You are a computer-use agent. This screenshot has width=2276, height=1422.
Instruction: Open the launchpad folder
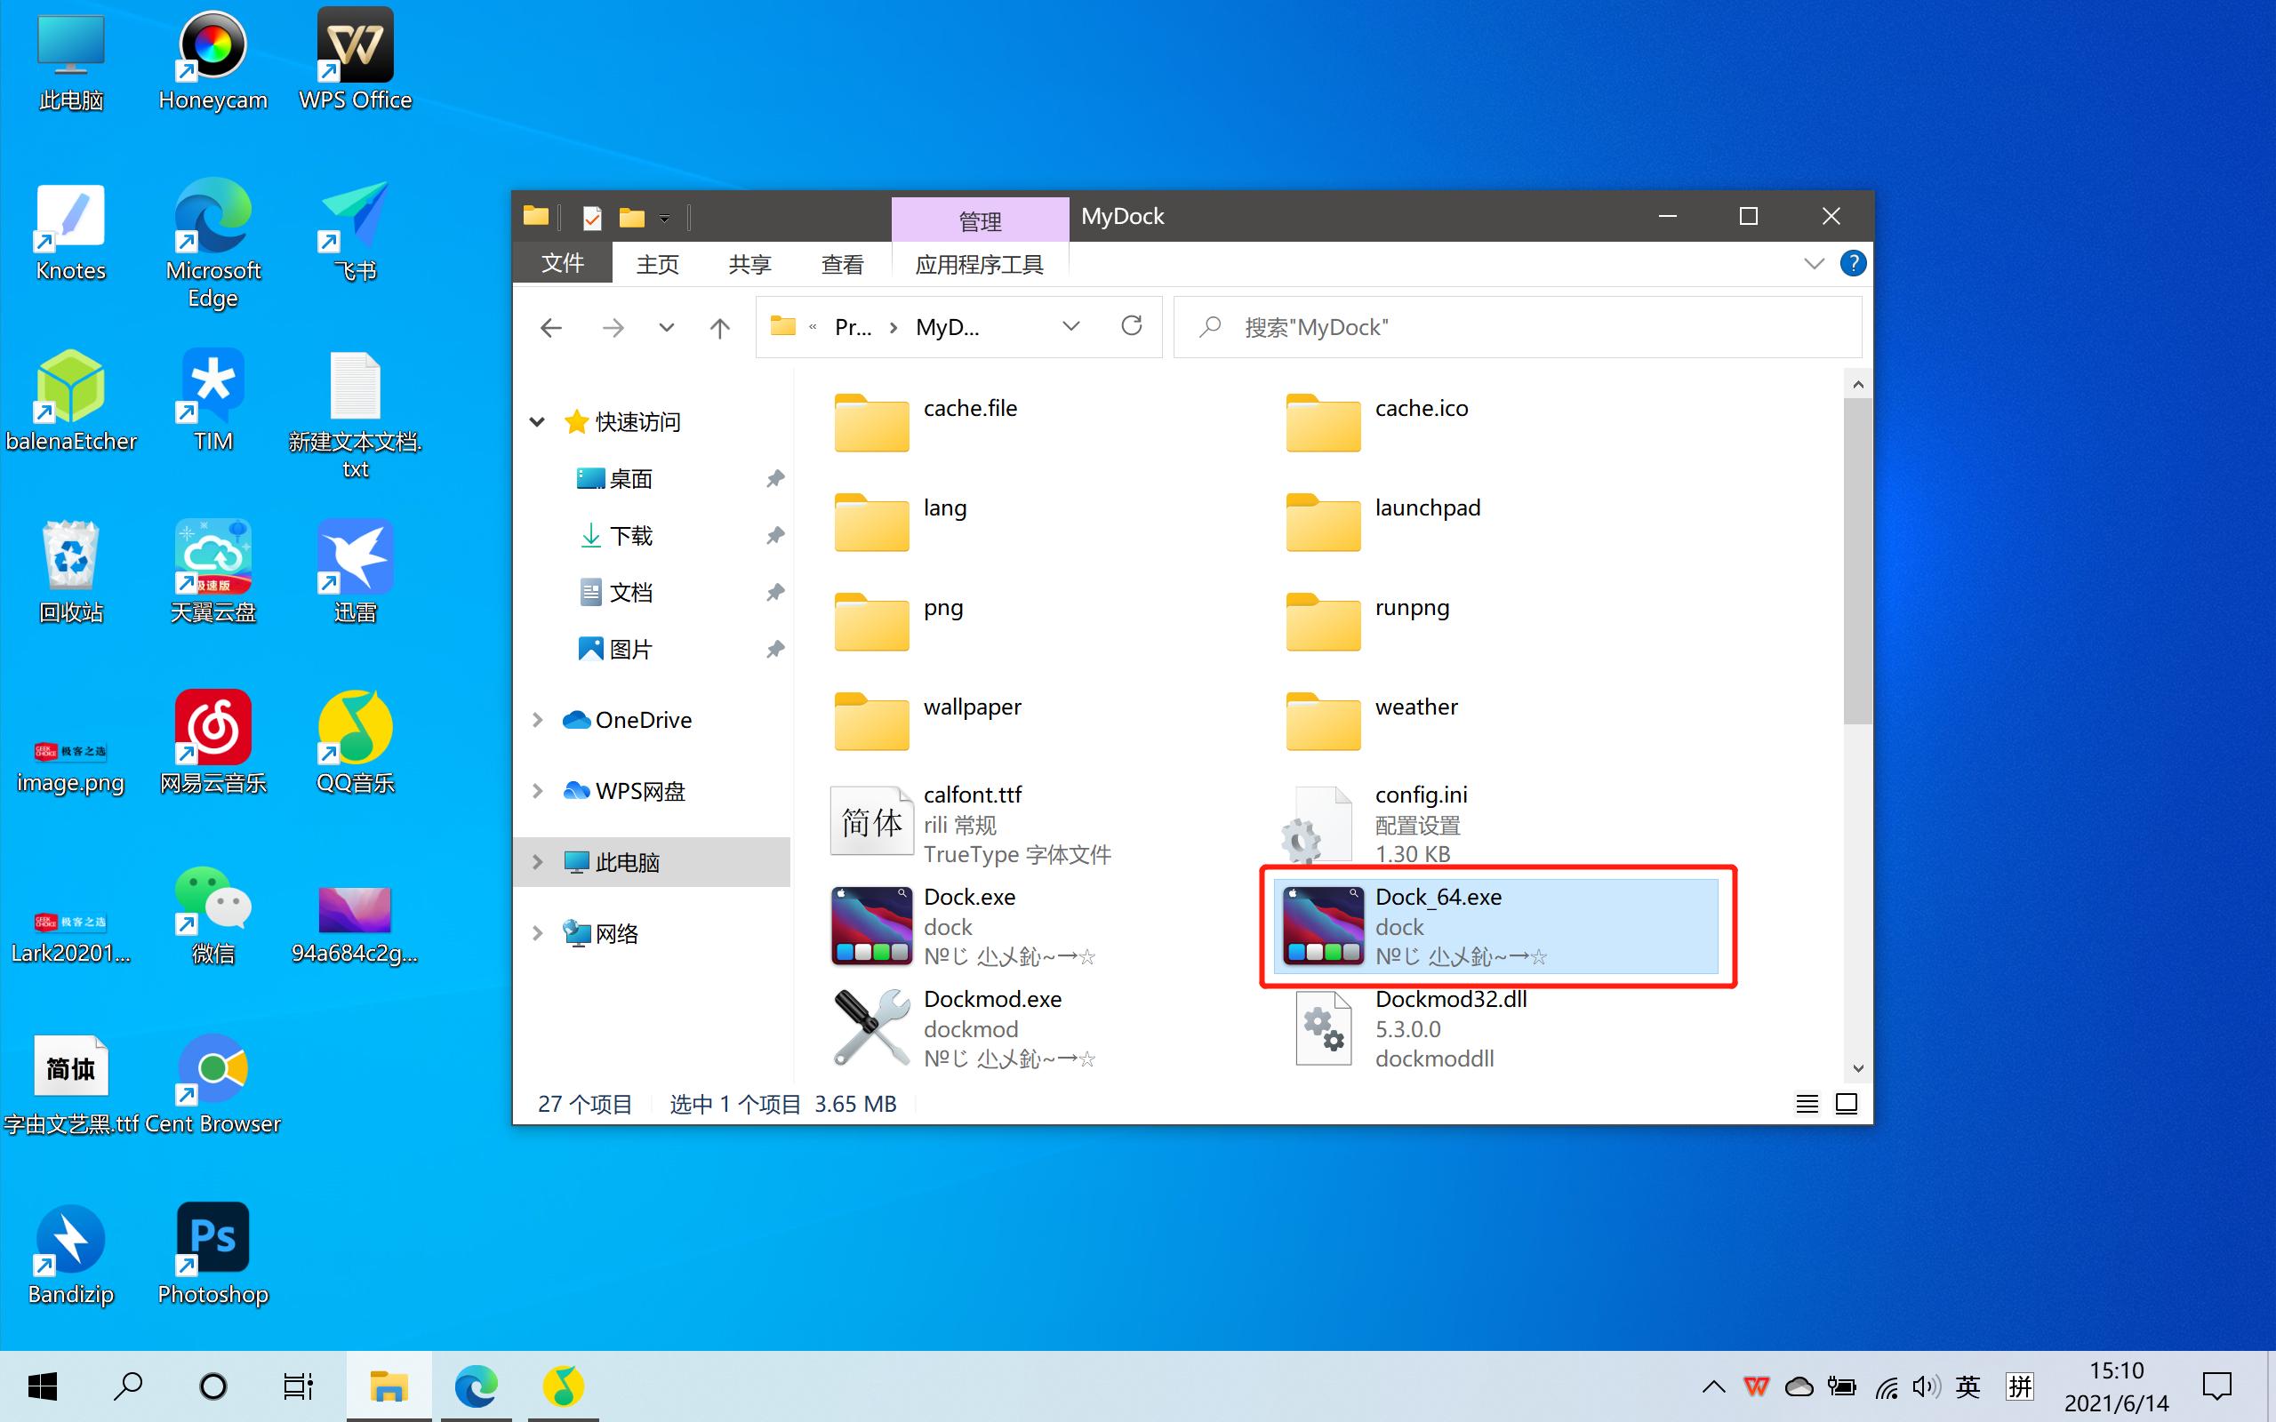point(1427,507)
